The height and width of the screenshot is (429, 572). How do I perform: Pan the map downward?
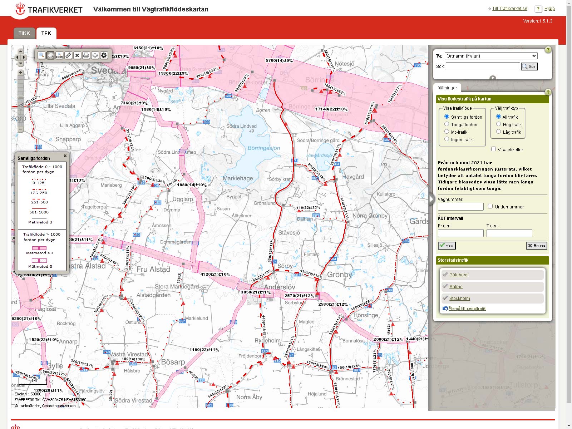[x=20, y=63]
